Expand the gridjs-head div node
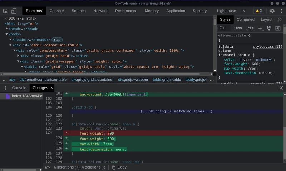This screenshot has width=286, height=171. click(18, 56)
